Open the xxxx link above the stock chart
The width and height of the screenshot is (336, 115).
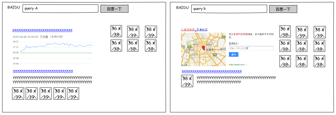point(42,30)
